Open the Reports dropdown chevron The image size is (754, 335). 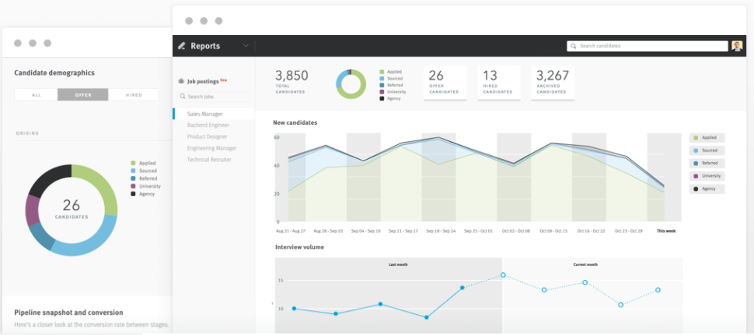pyautogui.click(x=246, y=46)
